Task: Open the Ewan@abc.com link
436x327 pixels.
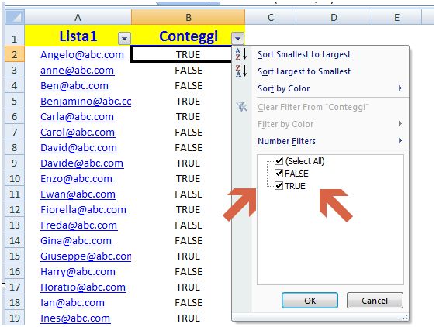Action: 78,194
